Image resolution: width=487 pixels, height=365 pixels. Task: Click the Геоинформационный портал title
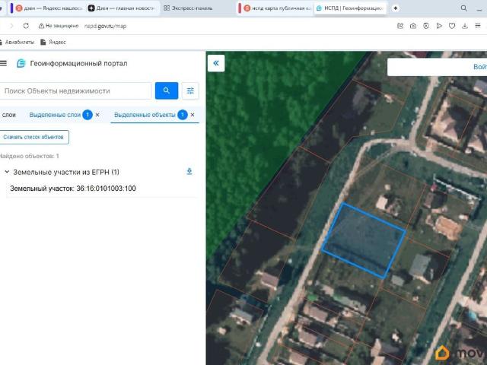78,63
